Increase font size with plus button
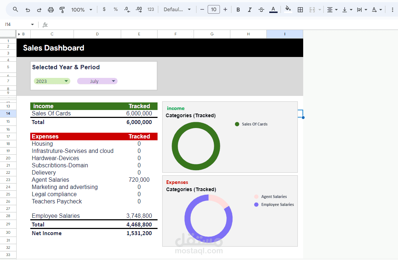Screen dimensions: 398x260 (225, 9)
